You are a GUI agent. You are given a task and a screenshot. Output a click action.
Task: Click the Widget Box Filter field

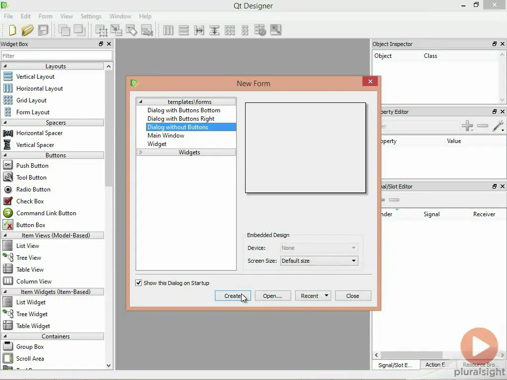[x=56, y=56]
